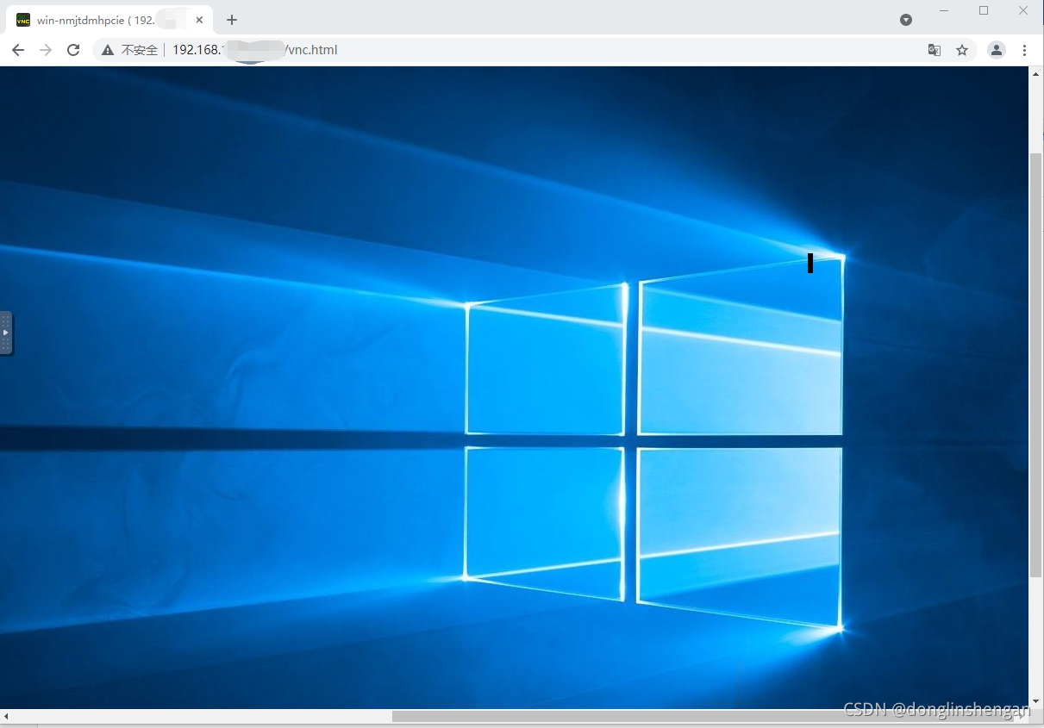The image size is (1044, 728).
Task: Close the Chrome window
Action: (x=1023, y=10)
